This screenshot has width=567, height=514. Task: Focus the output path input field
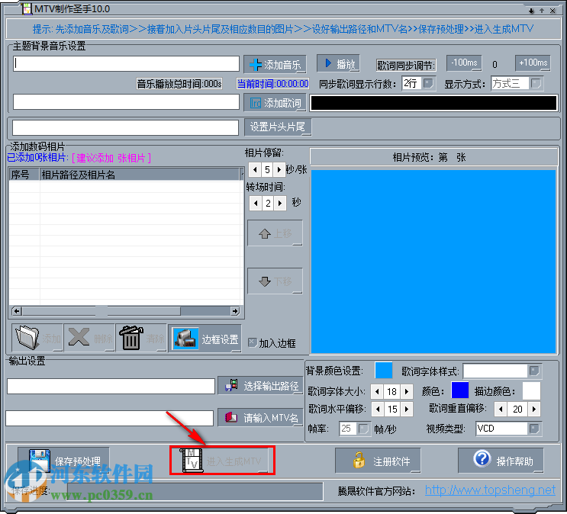(111, 387)
